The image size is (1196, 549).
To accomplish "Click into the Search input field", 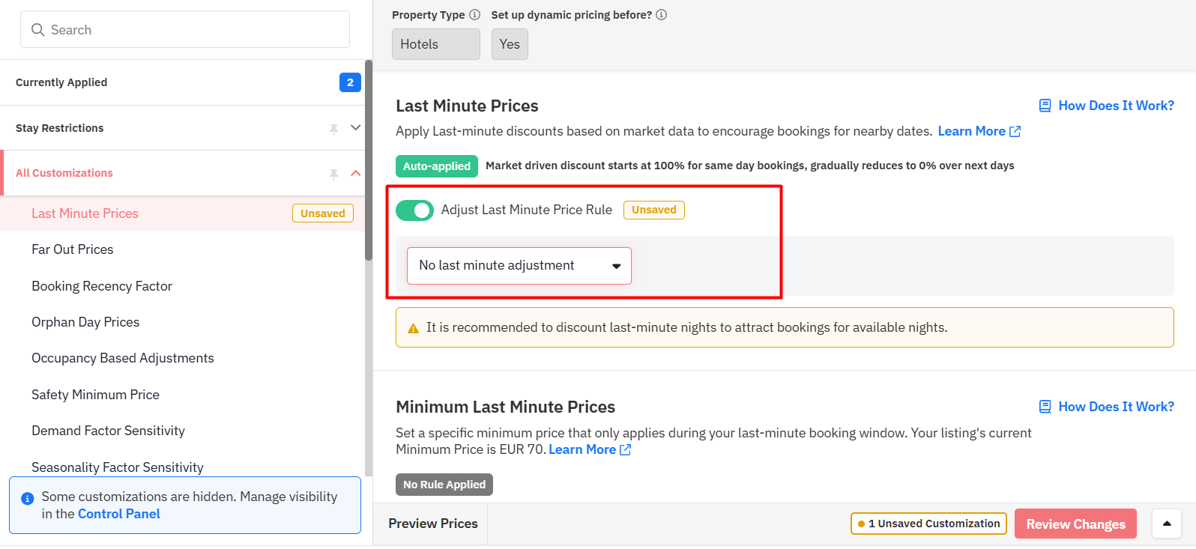I will pyautogui.click(x=185, y=29).
